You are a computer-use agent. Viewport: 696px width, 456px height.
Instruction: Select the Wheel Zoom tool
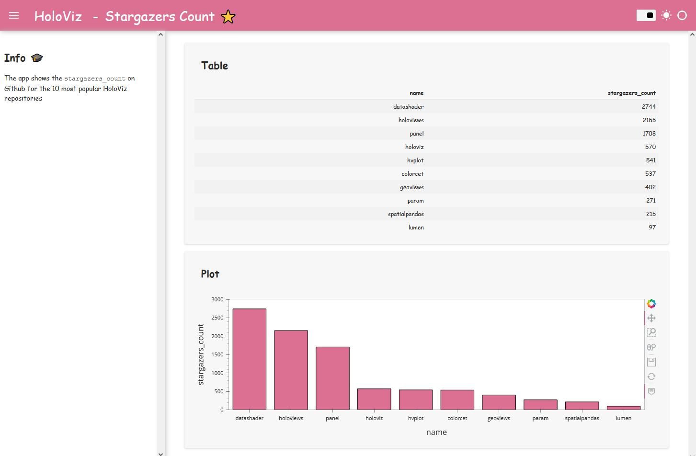(x=651, y=347)
